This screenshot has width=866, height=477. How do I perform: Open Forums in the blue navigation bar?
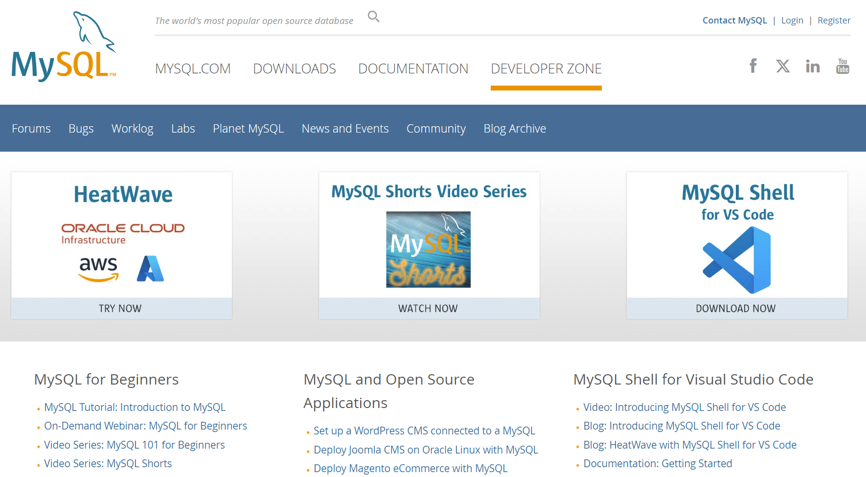point(31,128)
